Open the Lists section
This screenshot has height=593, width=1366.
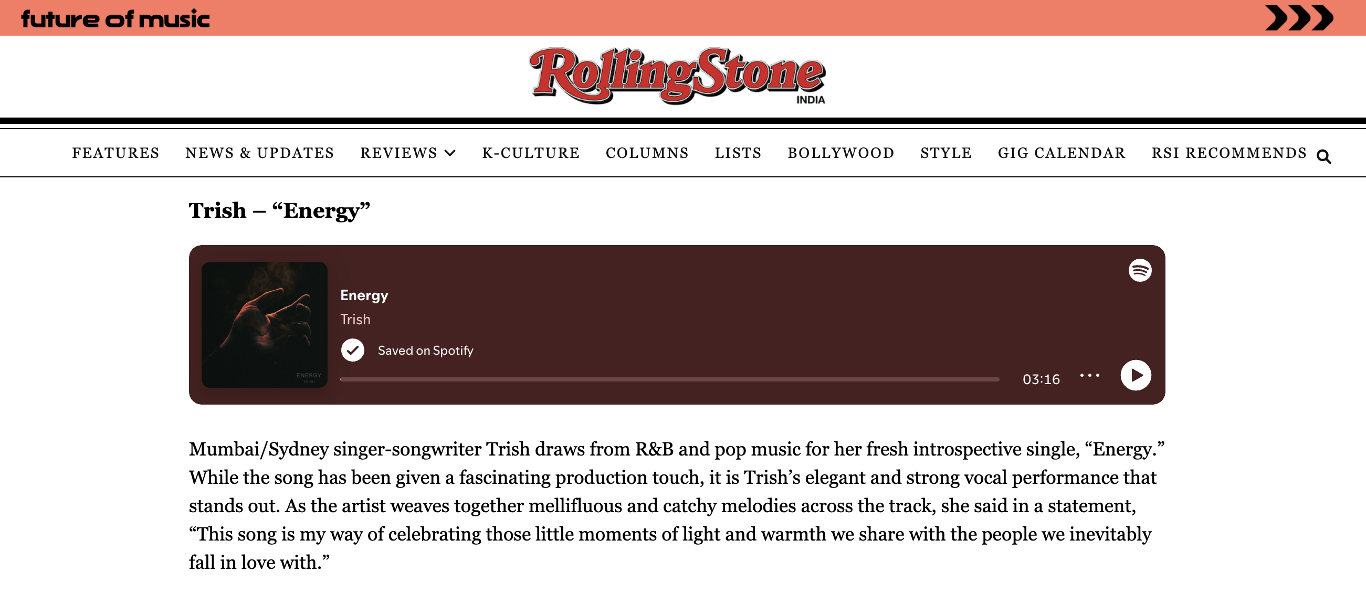738,153
